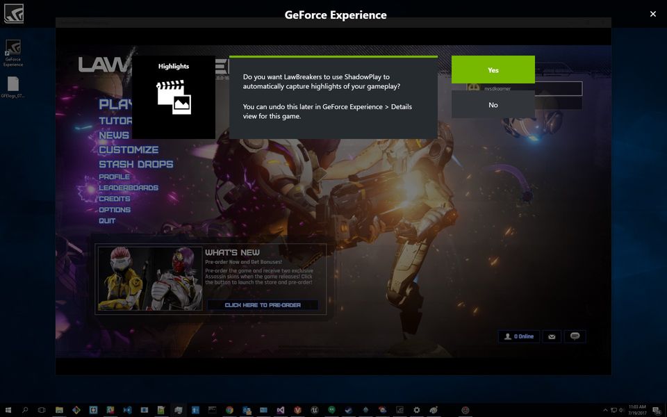Open PROFILE in the game menu

[x=115, y=177]
